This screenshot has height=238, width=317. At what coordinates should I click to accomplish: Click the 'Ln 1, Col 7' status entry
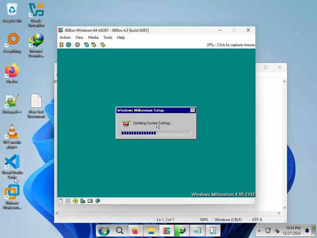pos(165,220)
